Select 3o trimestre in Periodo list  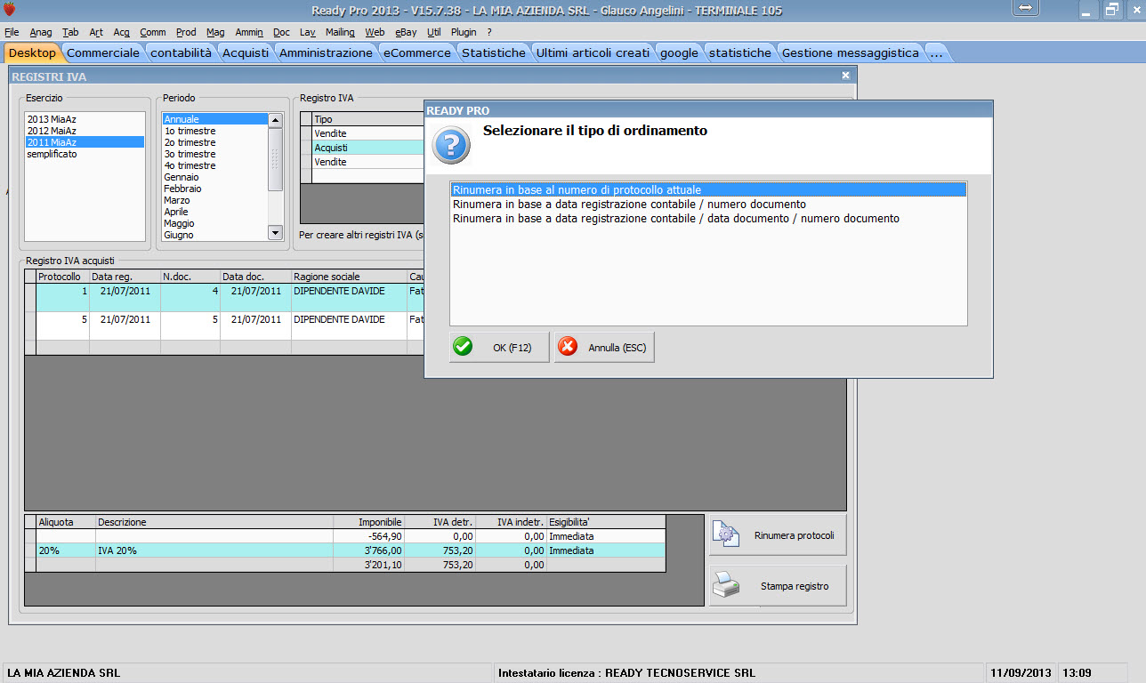[x=214, y=154]
